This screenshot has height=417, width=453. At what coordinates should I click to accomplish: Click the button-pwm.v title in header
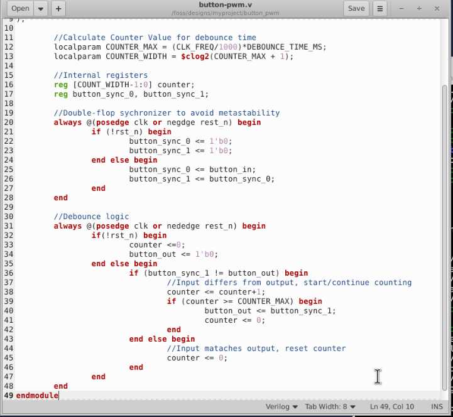[x=225, y=4]
